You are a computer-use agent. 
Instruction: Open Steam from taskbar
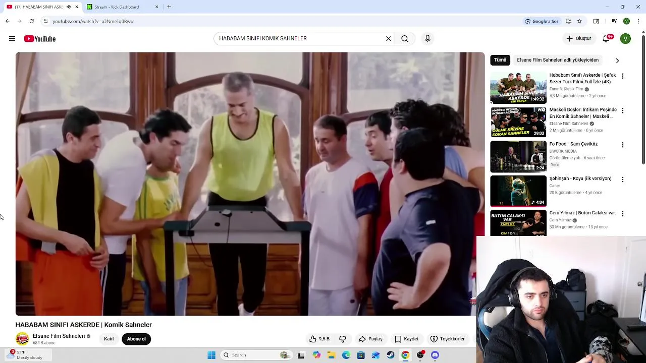coord(391,355)
